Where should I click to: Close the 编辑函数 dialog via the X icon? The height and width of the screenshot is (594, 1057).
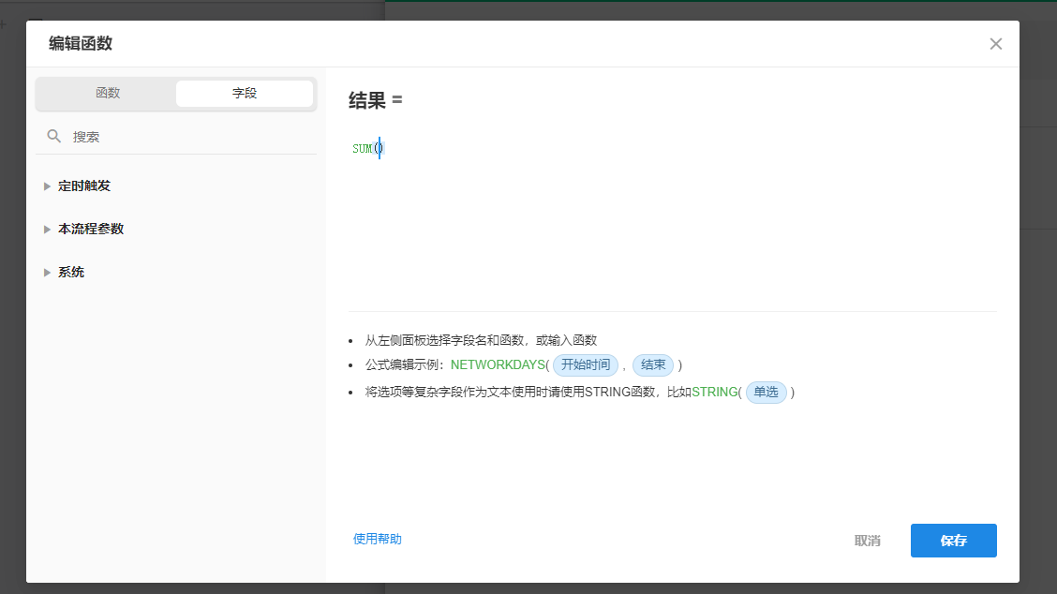[995, 43]
